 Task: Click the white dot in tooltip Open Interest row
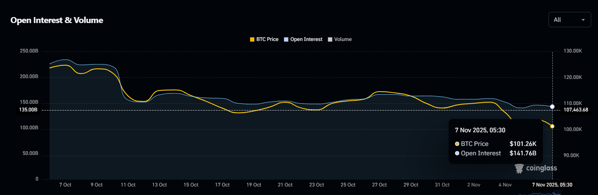(457, 153)
